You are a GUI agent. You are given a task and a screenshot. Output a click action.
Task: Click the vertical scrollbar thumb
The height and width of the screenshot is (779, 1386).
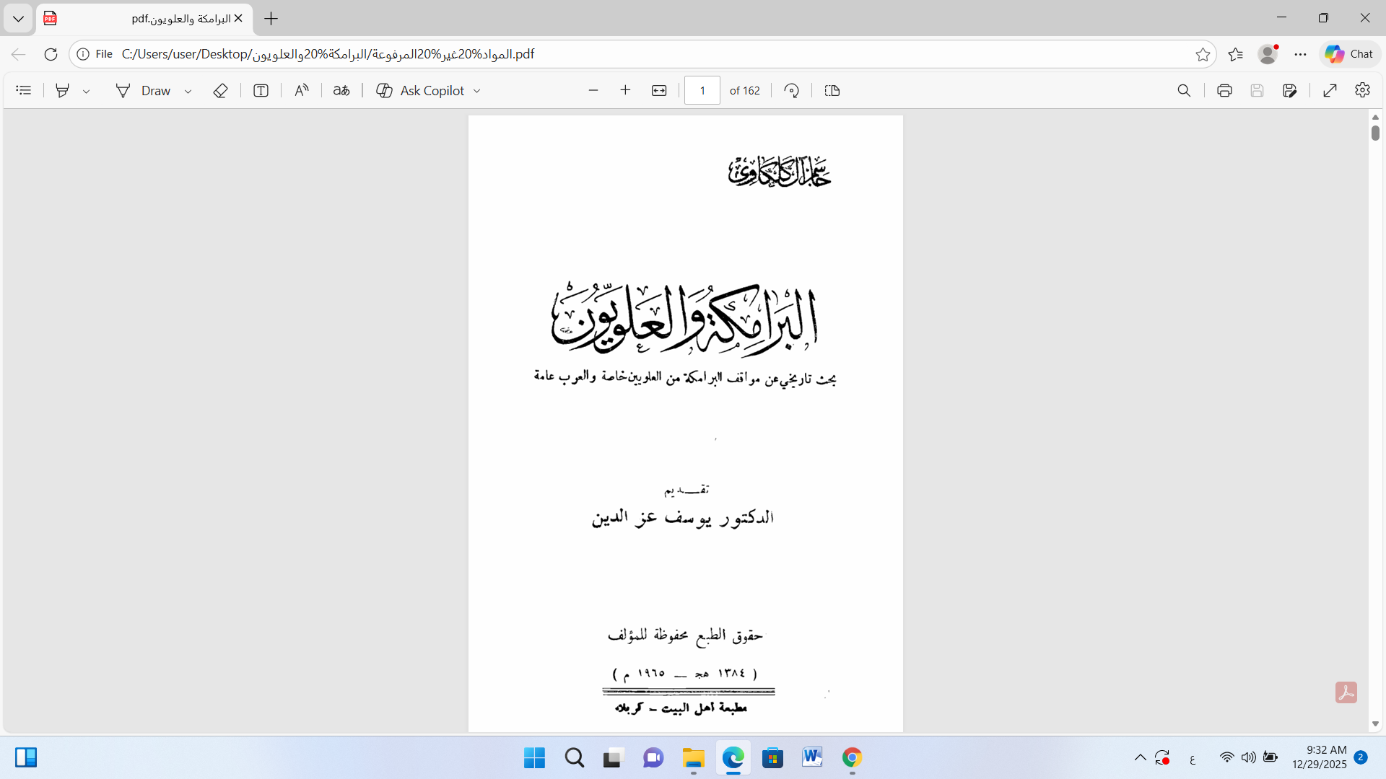tap(1375, 133)
